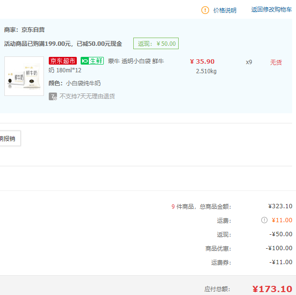This screenshot has width=296, height=295.
Task: Open the Mengniu milk product thumbnail
Action: (24, 76)
